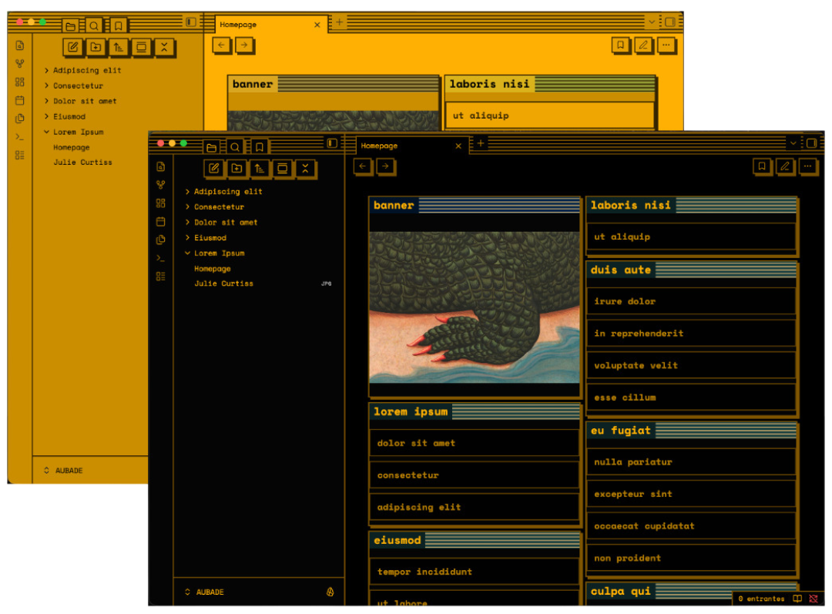The height and width of the screenshot is (614, 832).
Task: Click banner image in dark window
Action: pyautogui.click(x=475, y=307)
